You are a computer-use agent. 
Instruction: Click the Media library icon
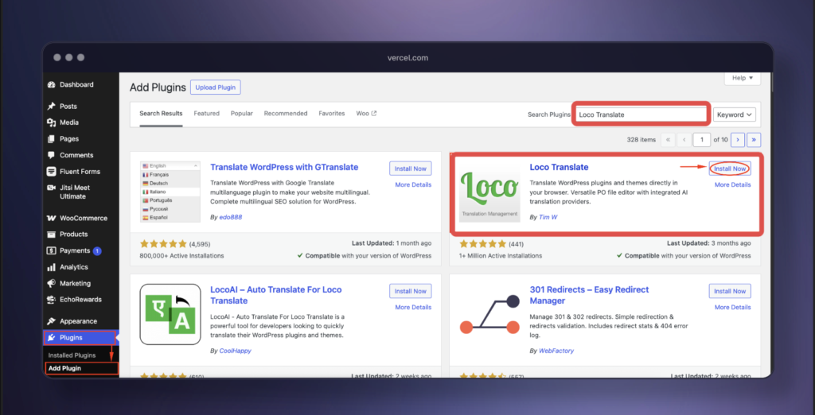(51, 122)
